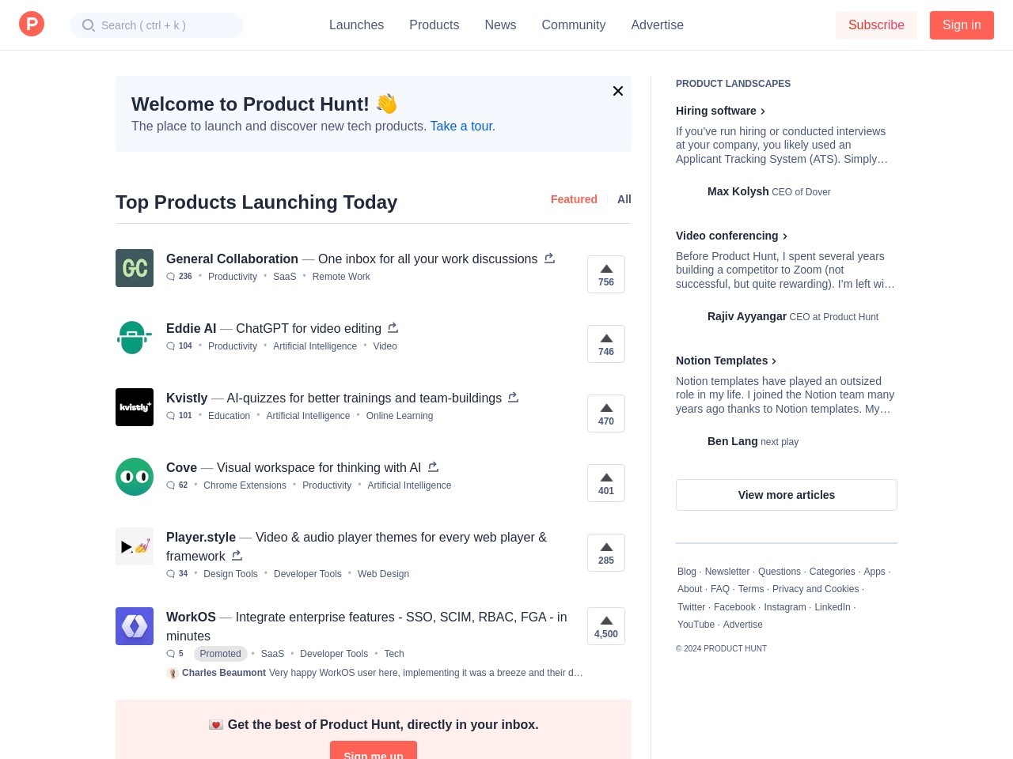The height and width of the screenshot is (759, 1013).
Task: Open General Collaboration external link icon
Action: click(549, 259)
